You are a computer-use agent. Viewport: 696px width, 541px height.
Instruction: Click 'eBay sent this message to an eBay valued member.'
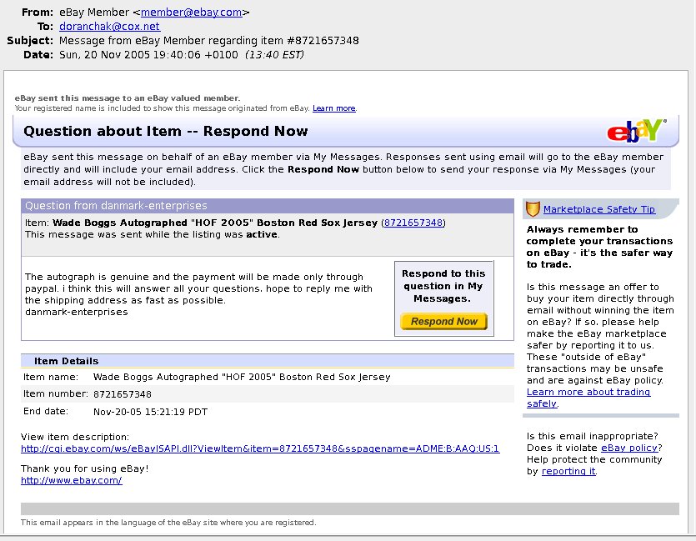tap(128, 98)
